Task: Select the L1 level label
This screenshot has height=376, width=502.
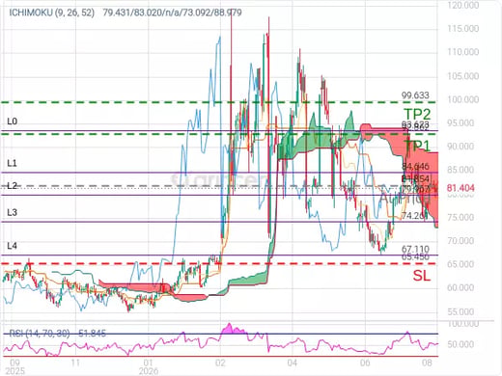Action: [x=12, y=163]
